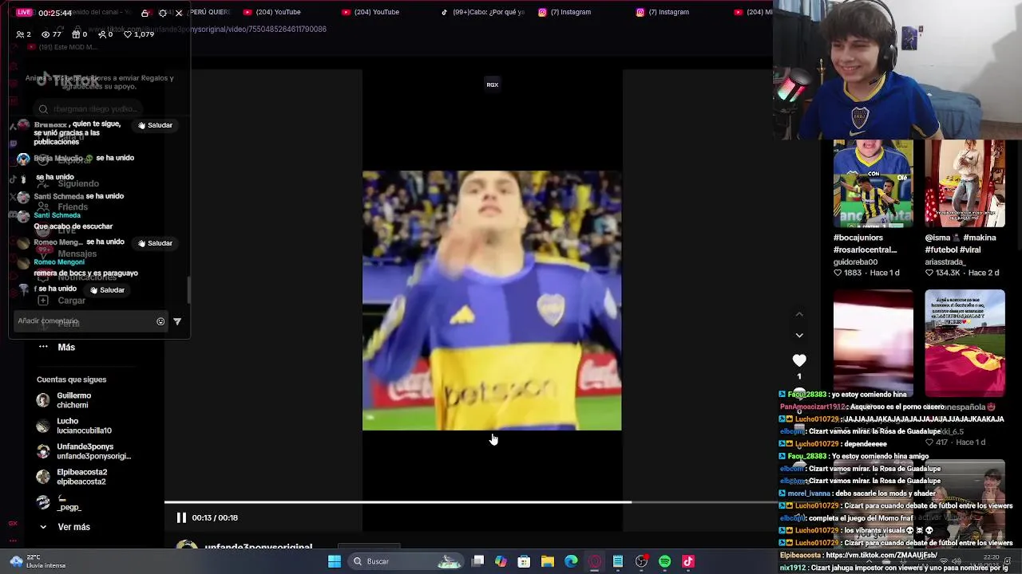
Task: Expand the "Ver más" followed accounts list
Action: pyautogui.click(x=64, y=527)
